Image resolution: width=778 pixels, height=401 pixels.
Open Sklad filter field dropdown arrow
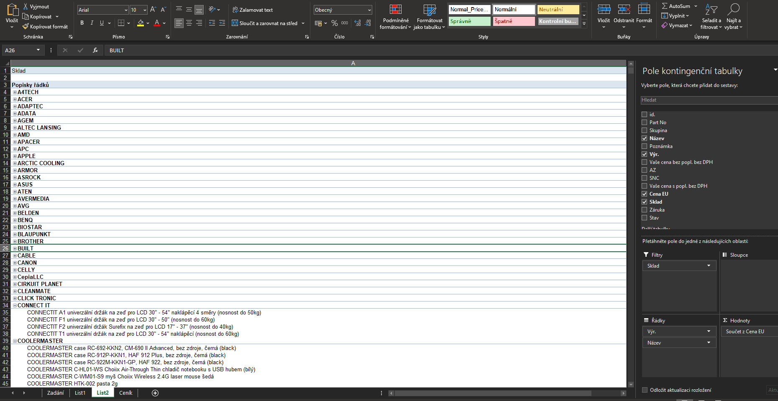709,266
